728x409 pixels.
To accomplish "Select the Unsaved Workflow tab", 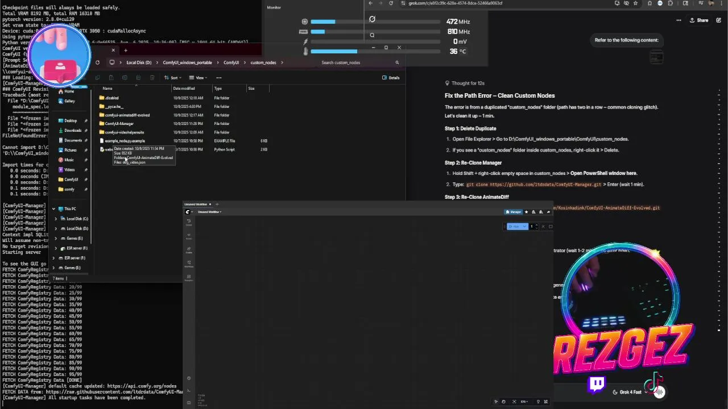I will (x=197, y=204).
